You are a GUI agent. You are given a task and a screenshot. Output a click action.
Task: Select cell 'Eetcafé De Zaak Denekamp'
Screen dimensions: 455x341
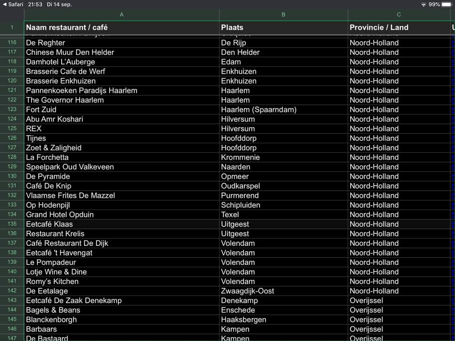coord(122,301)
